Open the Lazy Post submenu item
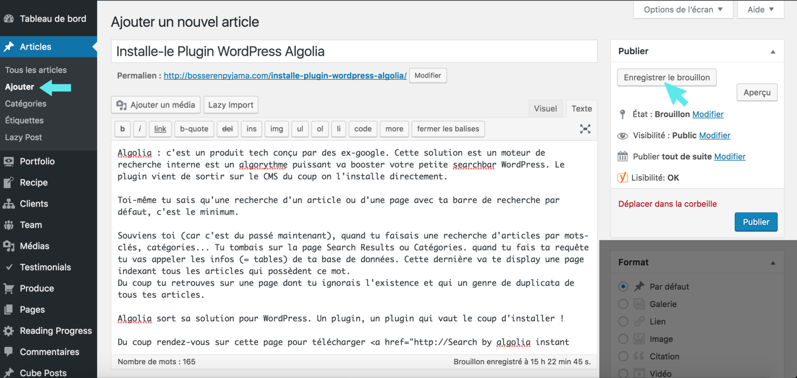Viewport: 797px width, 378px height. [23, 137]
